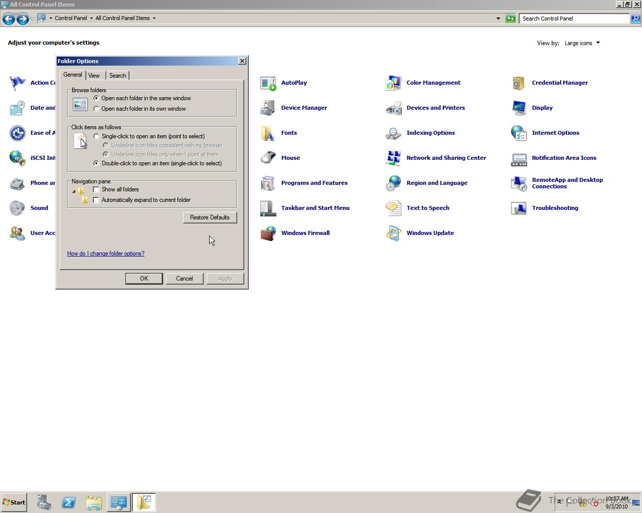Click the search magnifier button
The image size is (642, 513).
click(x=635, y=19)
